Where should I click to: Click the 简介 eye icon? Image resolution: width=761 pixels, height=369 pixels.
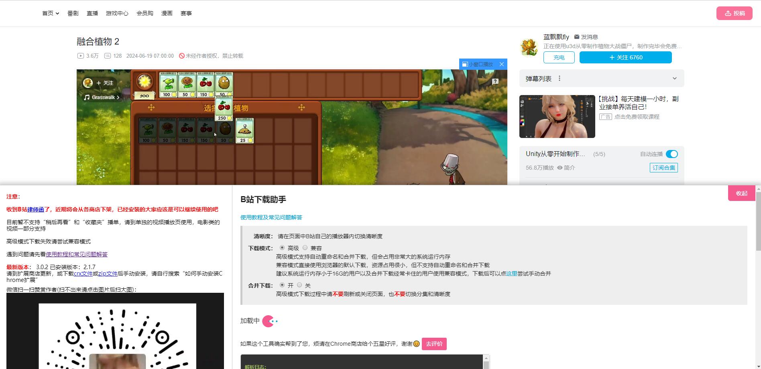tap(560, 168)
